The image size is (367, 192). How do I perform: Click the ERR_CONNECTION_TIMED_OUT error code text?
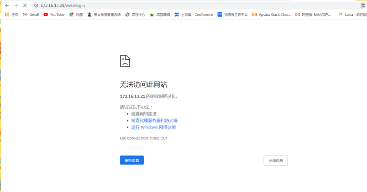(144, 139)
